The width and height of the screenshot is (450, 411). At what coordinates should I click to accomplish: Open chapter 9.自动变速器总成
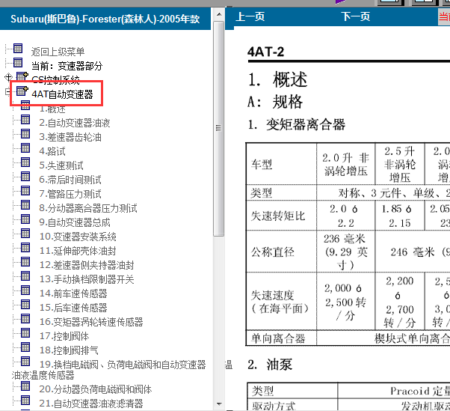[75, 222]
